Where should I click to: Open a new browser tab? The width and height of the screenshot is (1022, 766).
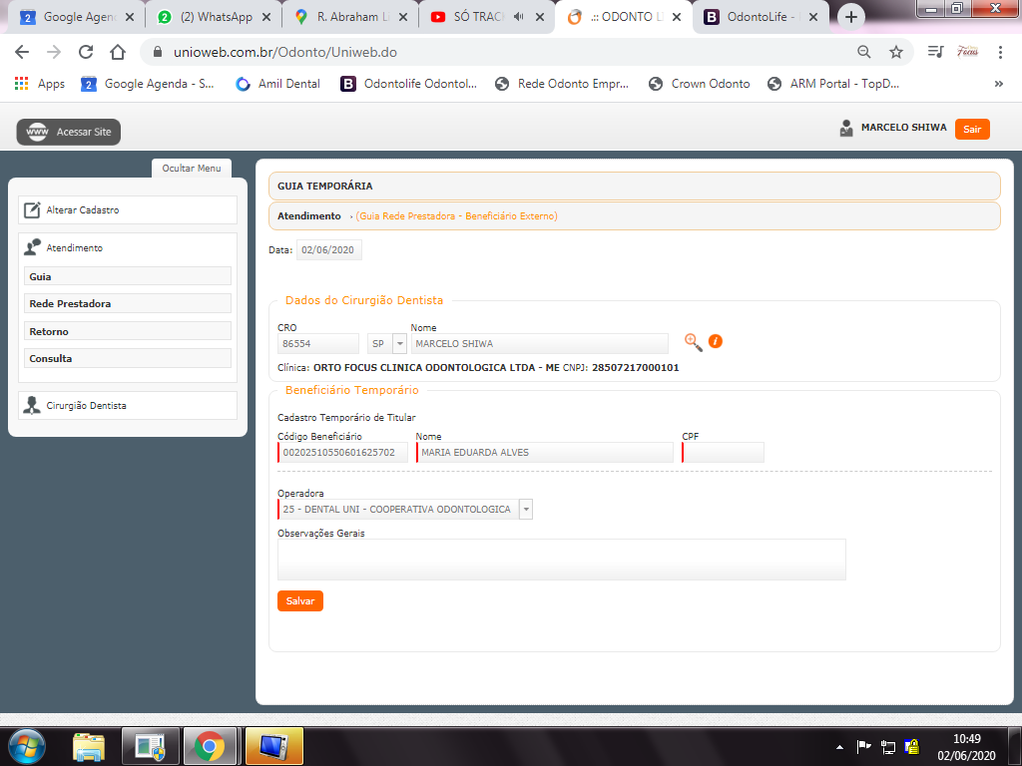pos(850,17)
